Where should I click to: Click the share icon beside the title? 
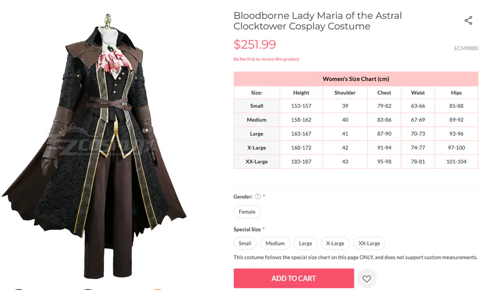[x=469, y=21]
